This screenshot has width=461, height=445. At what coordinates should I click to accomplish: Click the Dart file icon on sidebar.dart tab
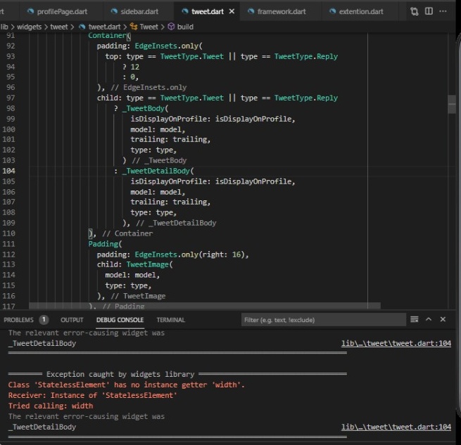tap(114, 11)
